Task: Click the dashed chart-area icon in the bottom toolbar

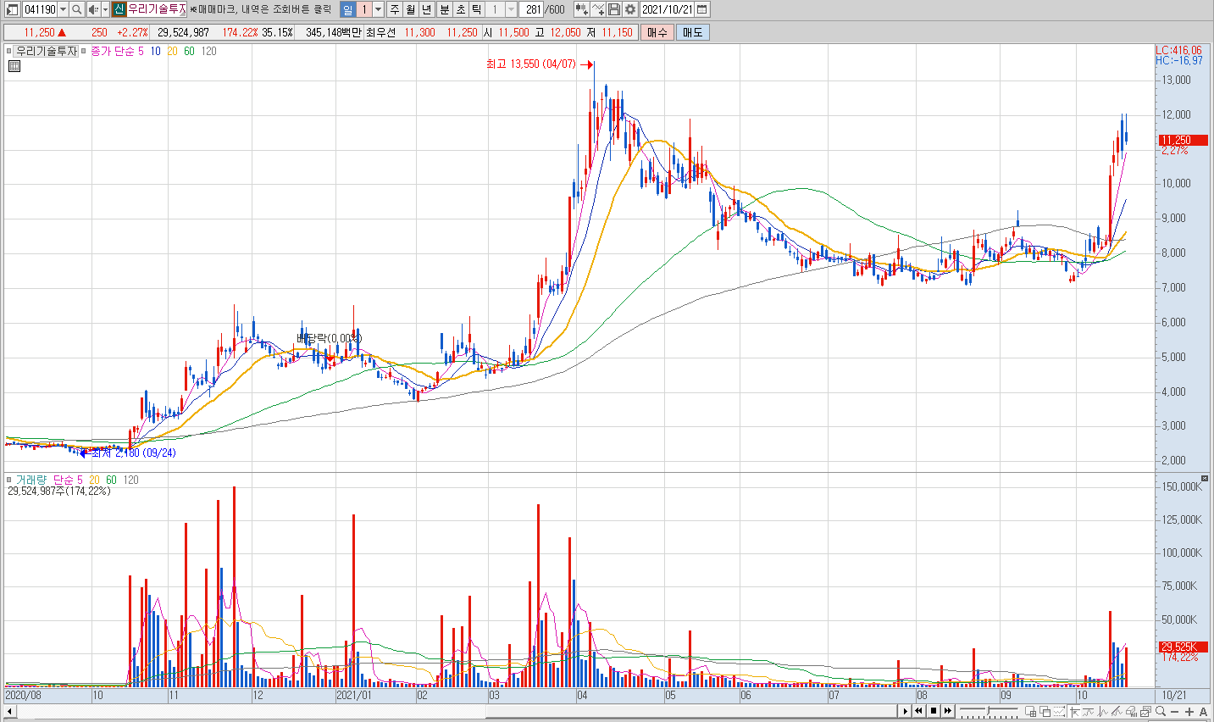Action: click(x=1060, y=711)
